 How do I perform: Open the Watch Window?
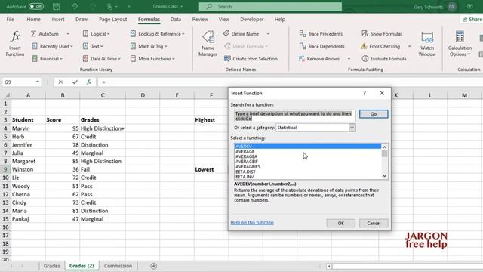(427, 44)
